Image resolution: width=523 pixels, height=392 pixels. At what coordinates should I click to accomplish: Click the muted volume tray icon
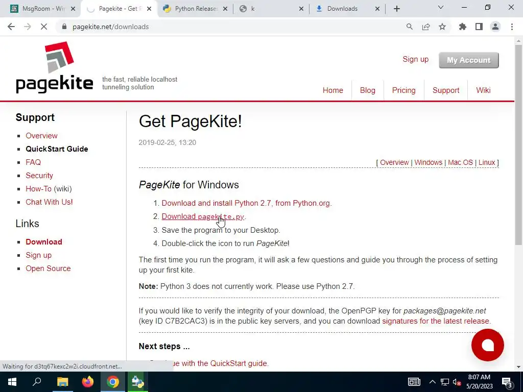pos(457,382)
